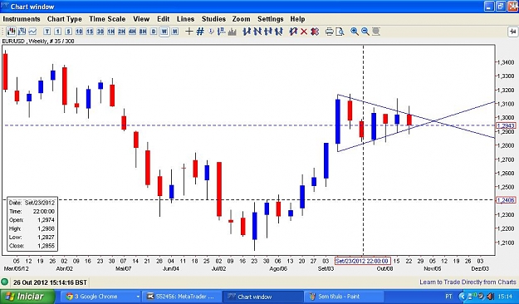The width and height of the screenshot is (519, 304).
Task: Click the print chart icon
Action: click(x=329, y=32)
